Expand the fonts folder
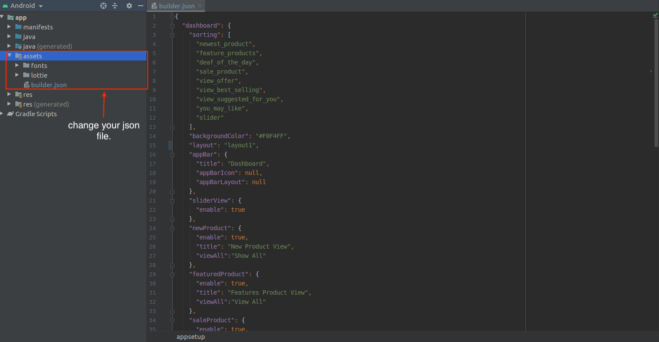 (x=17, y=65)
